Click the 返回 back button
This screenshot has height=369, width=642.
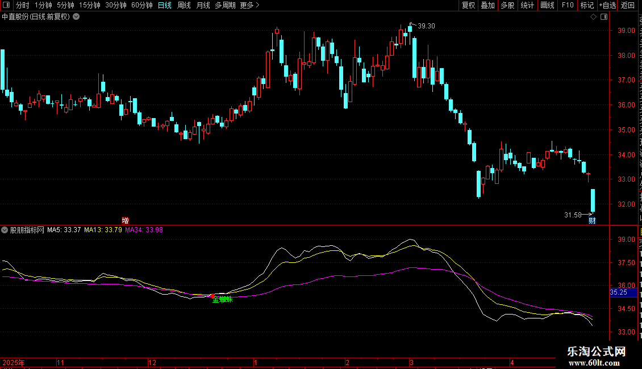[628, 5]
